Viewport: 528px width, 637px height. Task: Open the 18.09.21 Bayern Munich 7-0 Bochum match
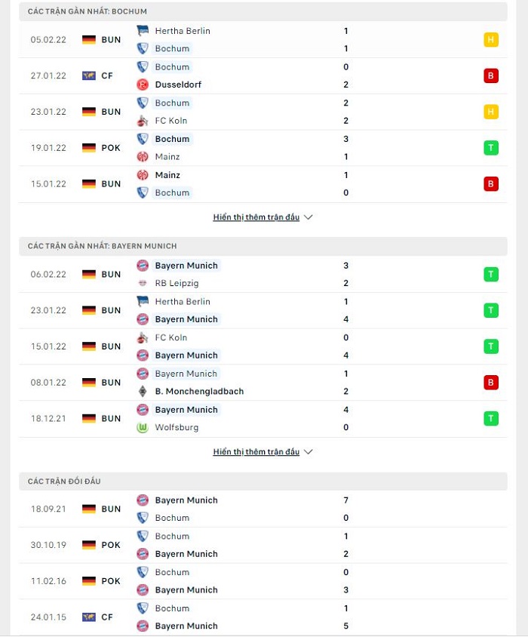coord(263,509)
